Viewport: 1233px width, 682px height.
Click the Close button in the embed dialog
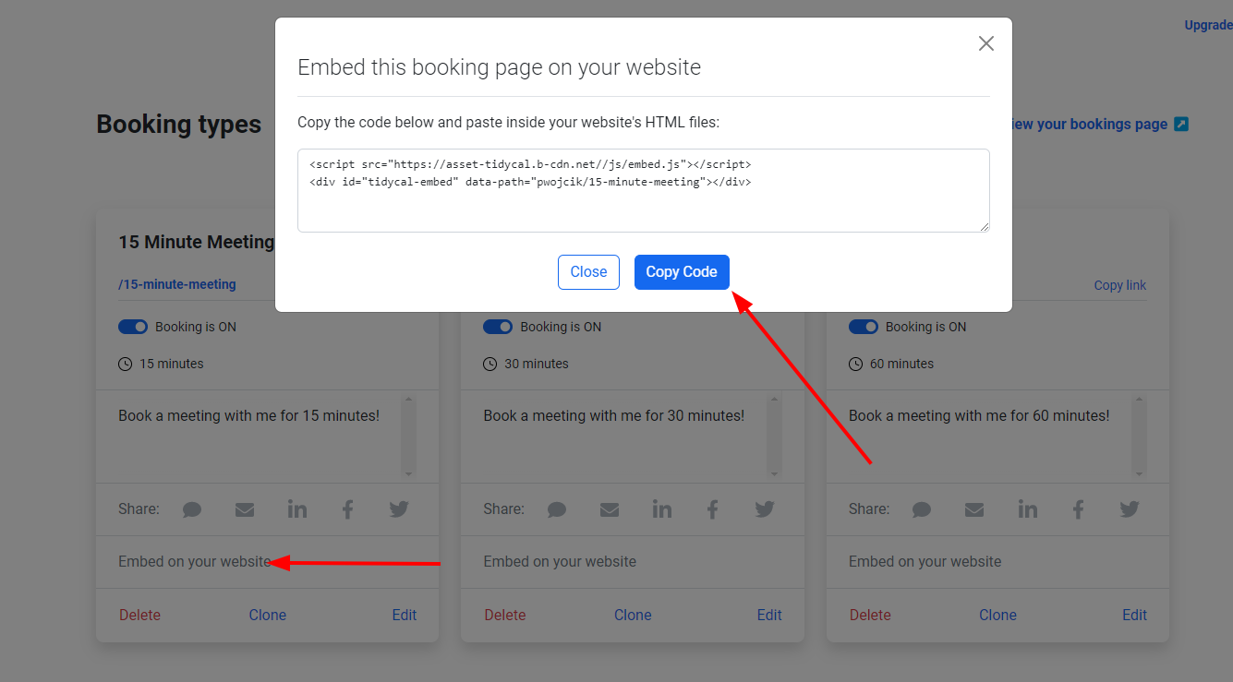point(588,272)
